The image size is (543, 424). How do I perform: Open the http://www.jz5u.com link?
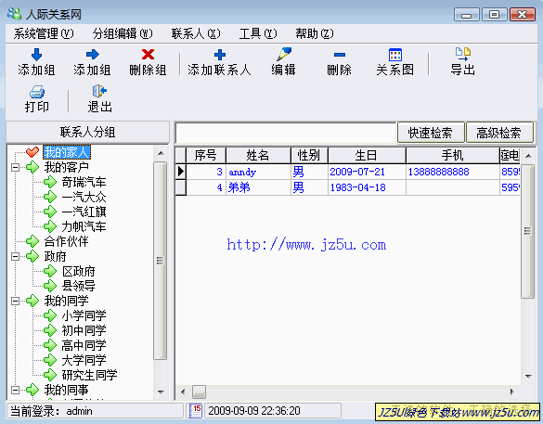tap(306, 245)
